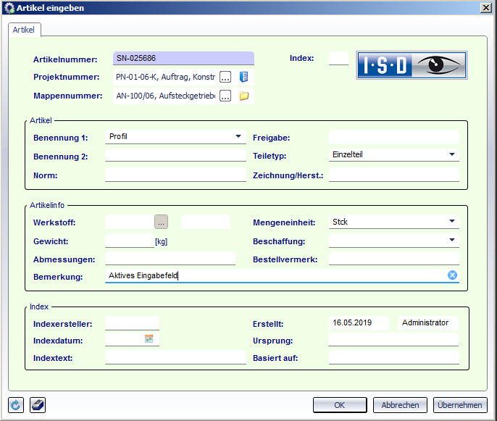This screenshot has height=421, width=497.
Task: Open the Teiletyp dropdown list
Action: pyautogui.click(x=451, y=154)
